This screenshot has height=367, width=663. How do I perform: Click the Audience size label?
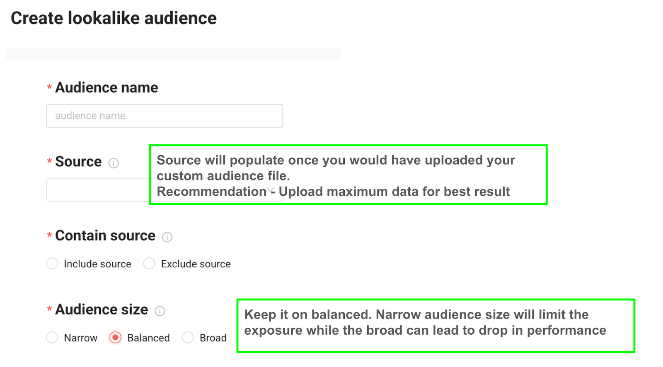click(102, 309)
